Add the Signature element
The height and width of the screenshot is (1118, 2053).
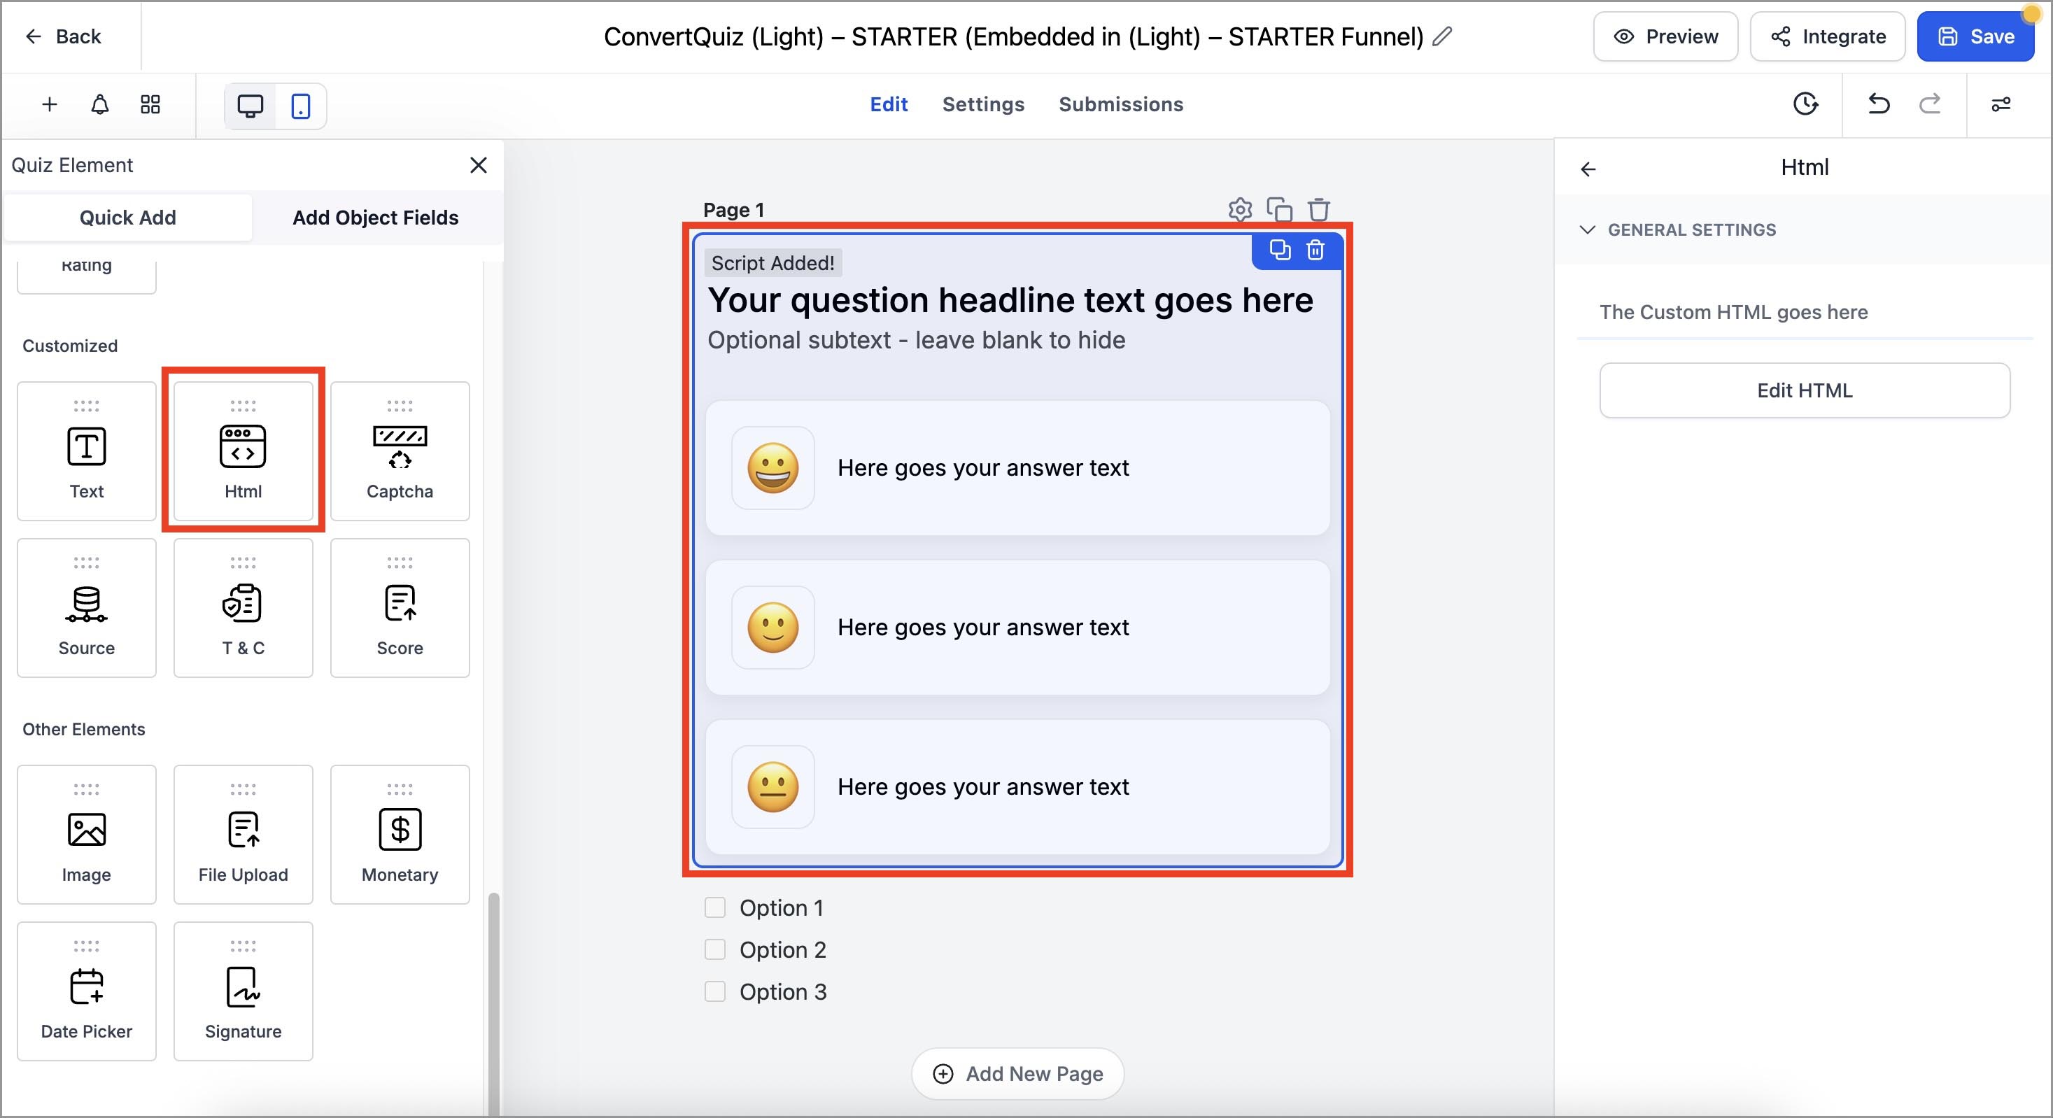coord(243,991)
